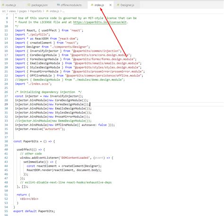Image resolution: width=224 pixels, height=216 pixels.
Task: Open the paperbits.io license link
Action: (100, 22)
